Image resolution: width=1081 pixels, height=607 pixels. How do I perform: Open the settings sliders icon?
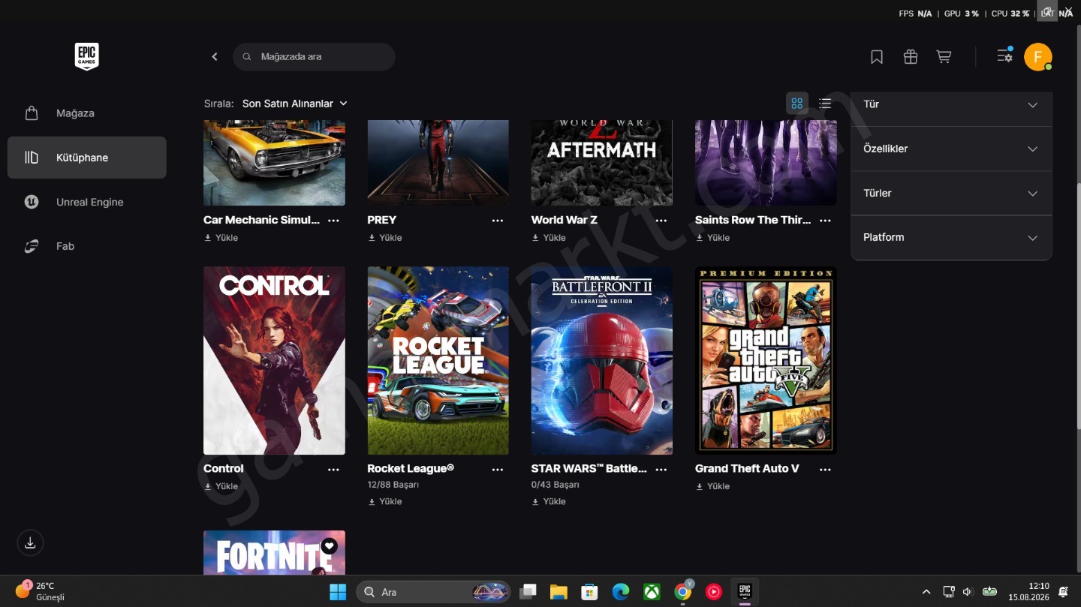(x=1004, y=56)
